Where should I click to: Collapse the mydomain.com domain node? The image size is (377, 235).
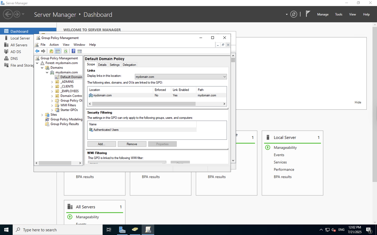point(47,72)
